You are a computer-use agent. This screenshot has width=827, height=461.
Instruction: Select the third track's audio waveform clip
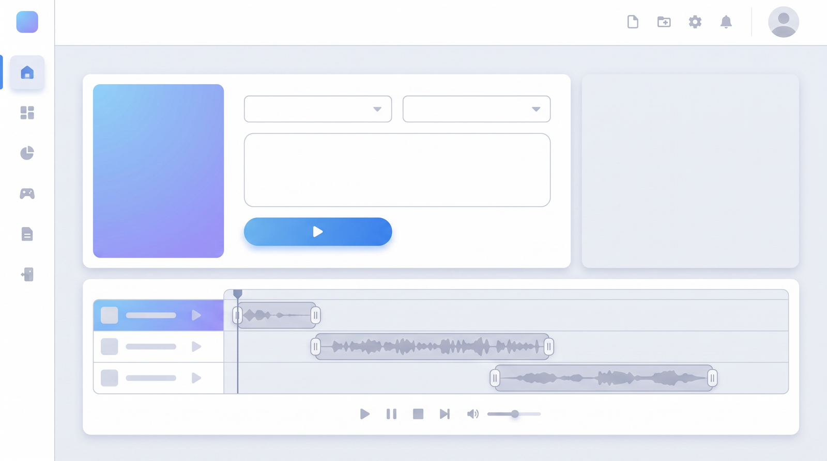(x=604, y=378)
